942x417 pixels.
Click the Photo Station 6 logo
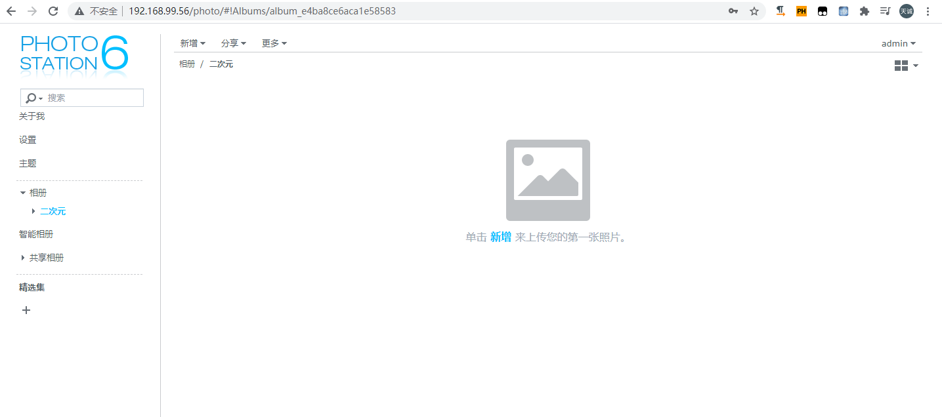pos(74,53)
